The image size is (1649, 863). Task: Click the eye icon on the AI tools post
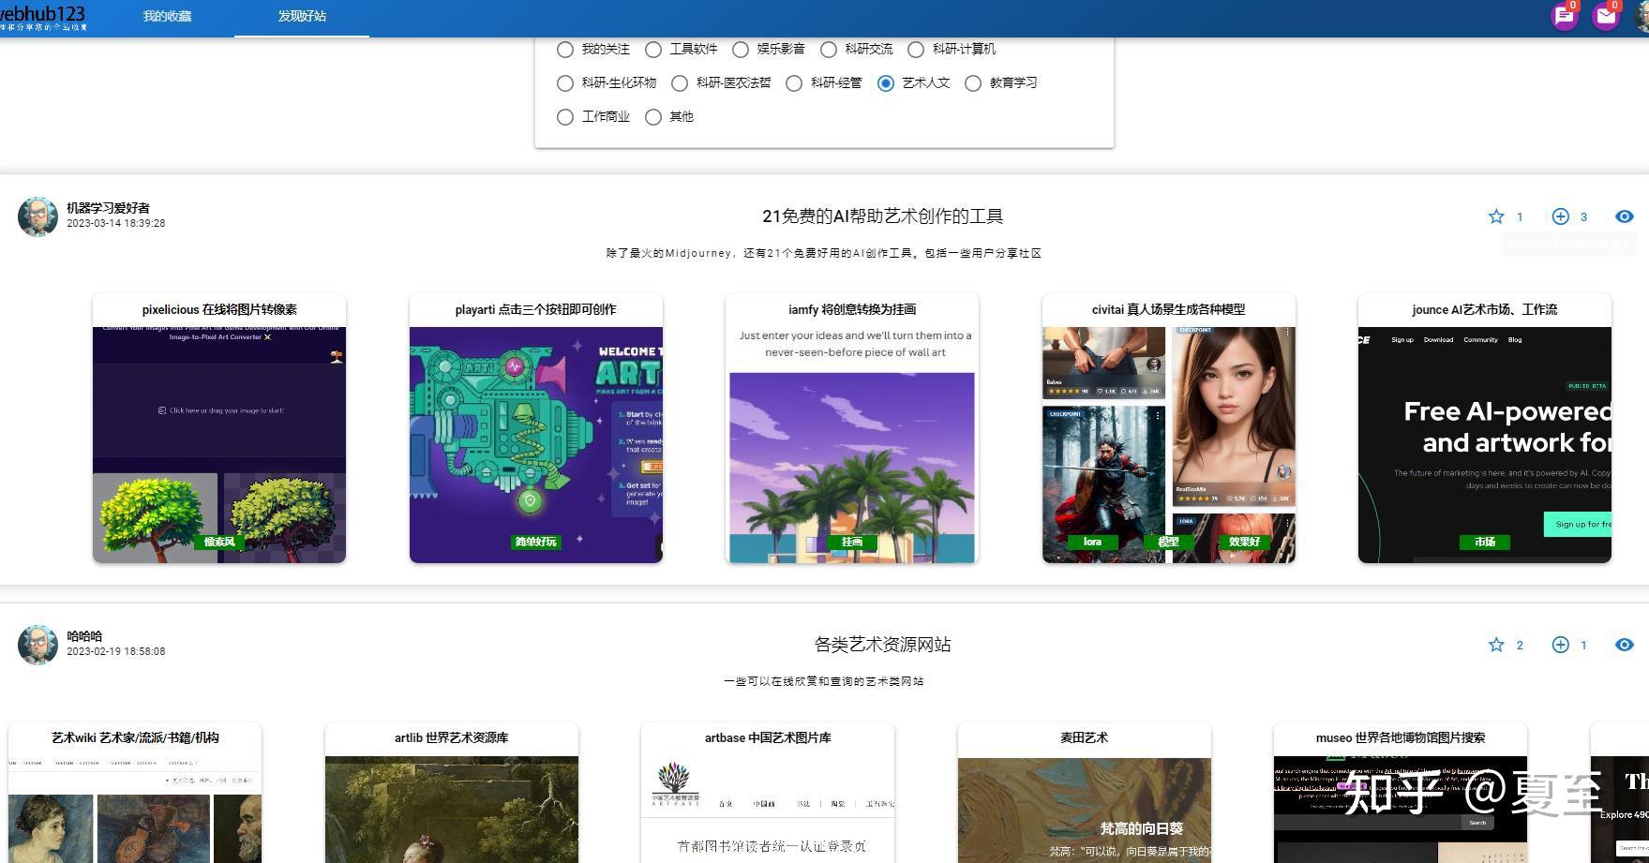tap(1623, 216)
